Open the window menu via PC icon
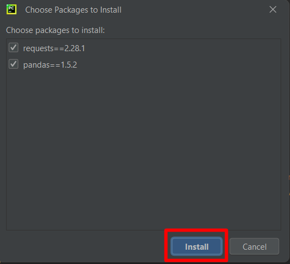Screen dimensions: 290x264 click(x=12, y=9)
